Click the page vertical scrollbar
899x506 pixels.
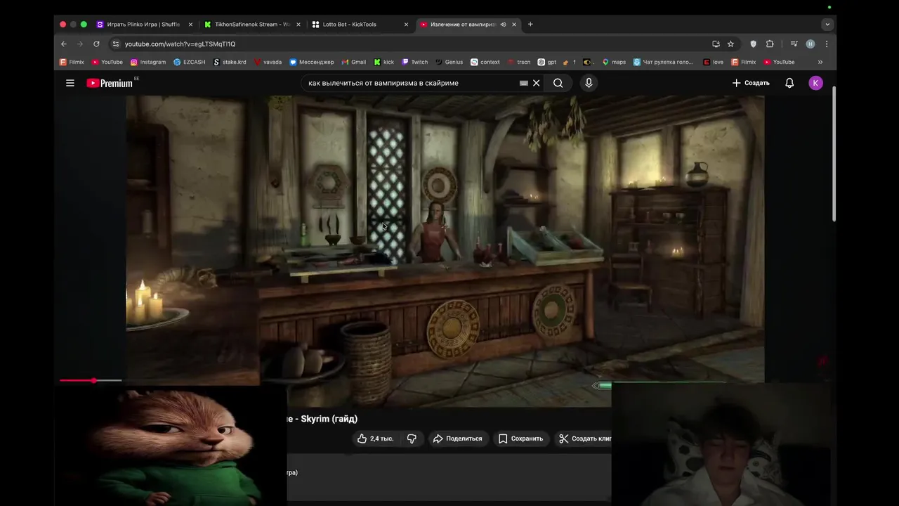834,155
